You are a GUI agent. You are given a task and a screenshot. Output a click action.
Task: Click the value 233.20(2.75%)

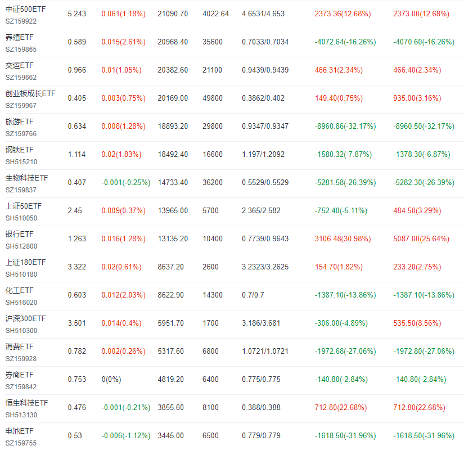417,267
